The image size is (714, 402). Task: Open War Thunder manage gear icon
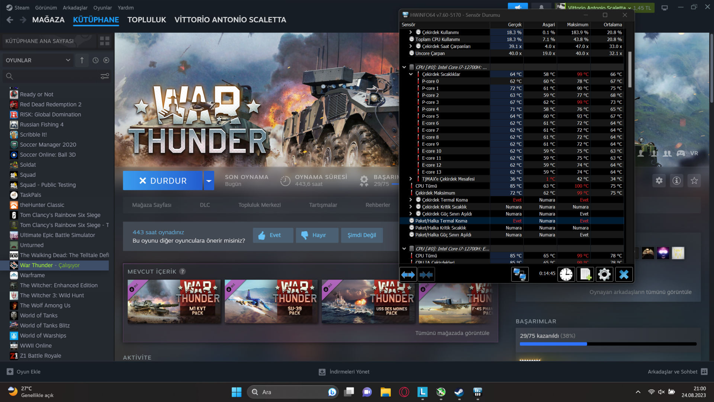[x=659, y=181]
